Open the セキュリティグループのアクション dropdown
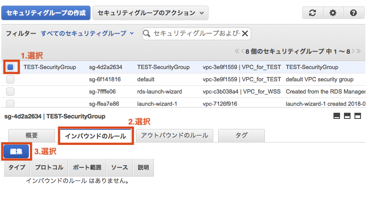Viewport: 368px width, 198px height. coord(150,13)
